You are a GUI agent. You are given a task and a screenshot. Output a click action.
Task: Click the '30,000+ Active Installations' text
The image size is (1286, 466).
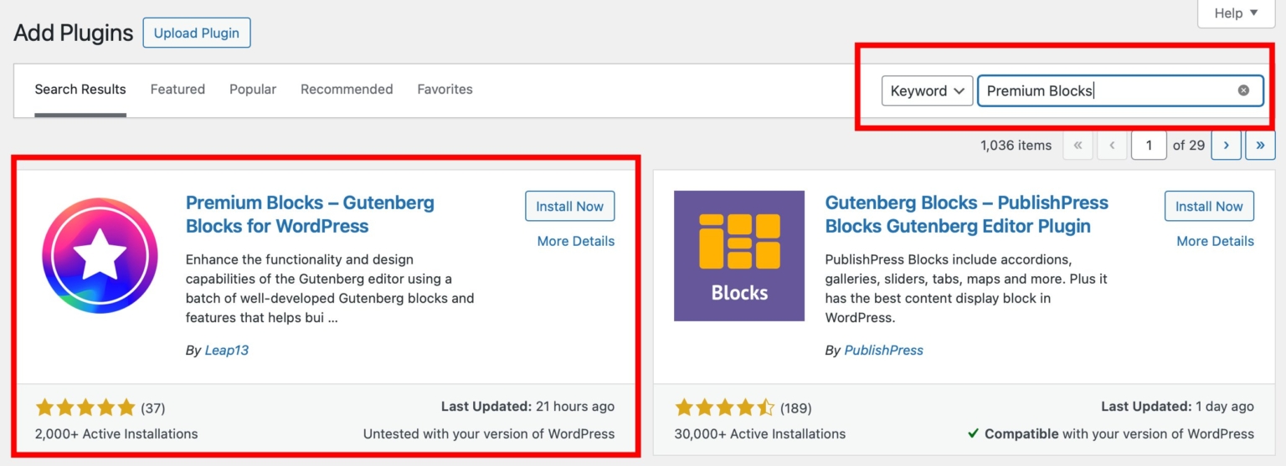760,434
